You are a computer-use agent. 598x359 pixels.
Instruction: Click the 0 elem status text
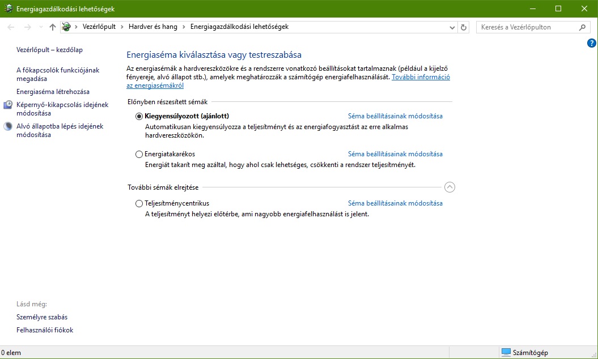click(11, 353)
